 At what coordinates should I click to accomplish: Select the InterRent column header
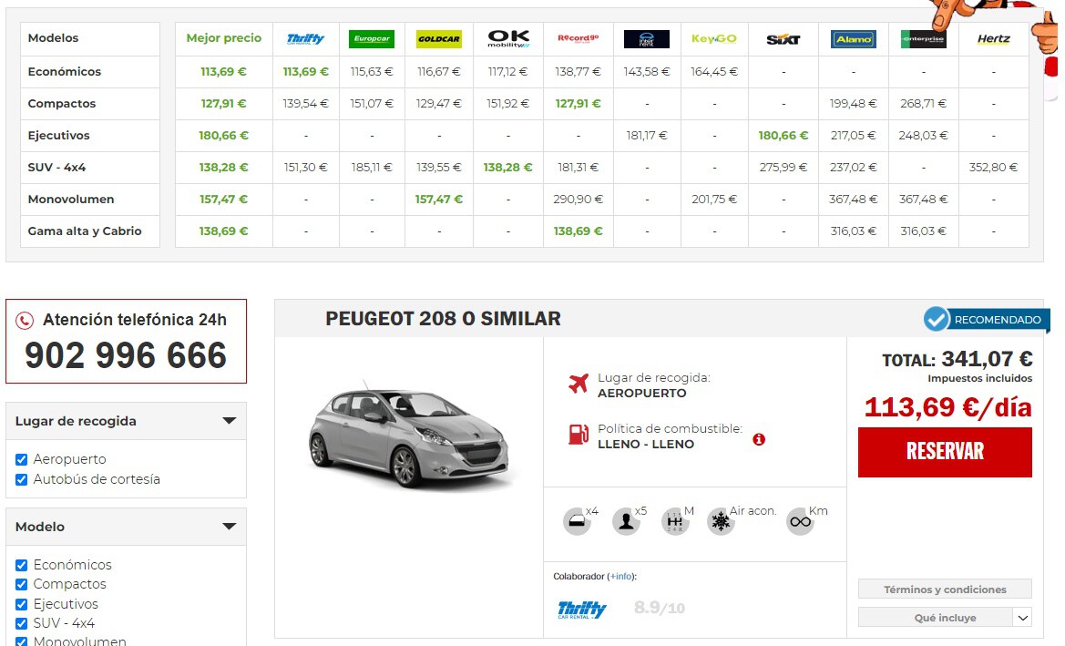pyautogui.click(x=647, y=38)
